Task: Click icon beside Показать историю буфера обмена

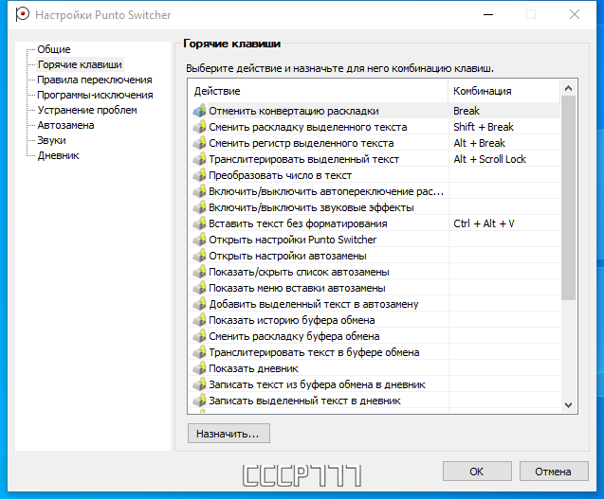Action: [x=199, y=320]
